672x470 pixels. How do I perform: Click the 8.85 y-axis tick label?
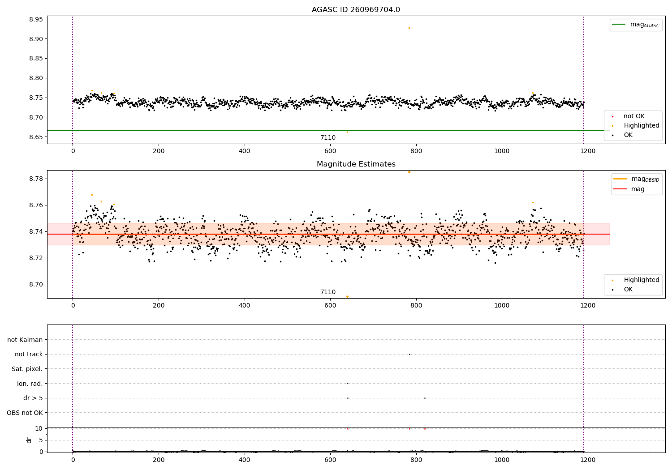pos(36,59)
